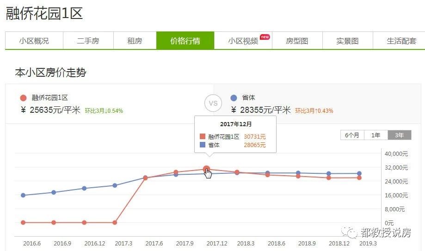Select the 1年 time range

pos(376,135)
